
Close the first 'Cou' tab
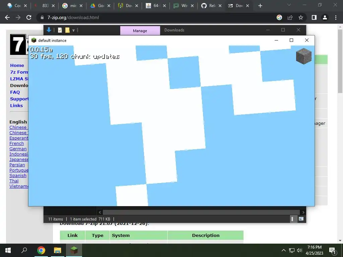click(25, 6)
